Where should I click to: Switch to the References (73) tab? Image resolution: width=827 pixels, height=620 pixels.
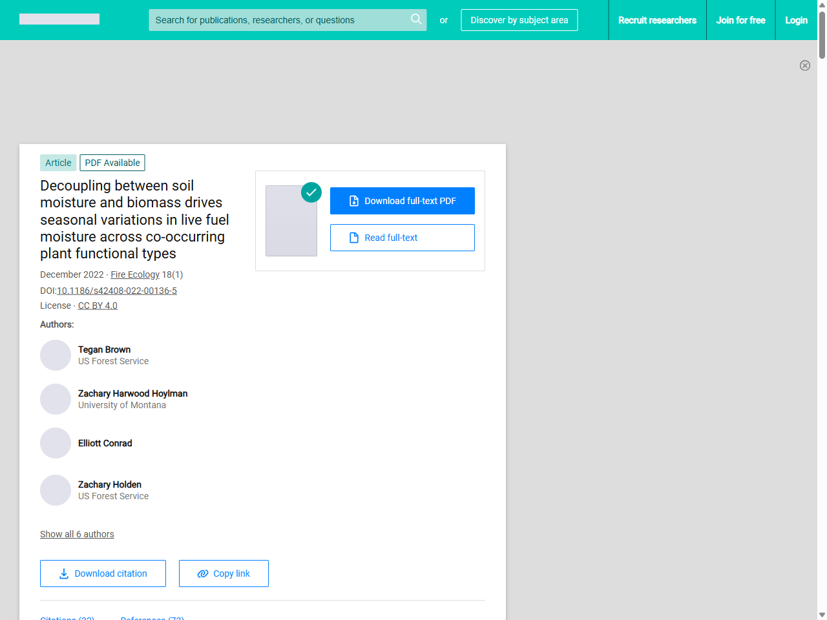152,617
